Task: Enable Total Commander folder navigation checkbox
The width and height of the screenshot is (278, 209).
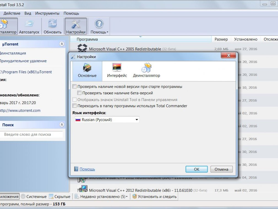Action: pyautogui.click(x=75, y=106)
